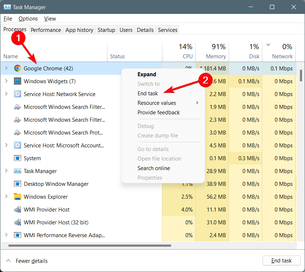Expand the Windows Explorer process group

7,196
